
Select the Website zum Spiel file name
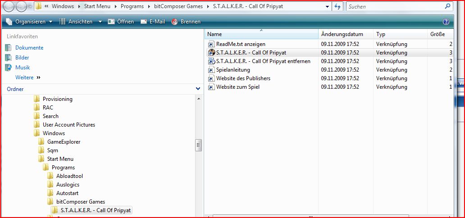(x=238, y=87)
